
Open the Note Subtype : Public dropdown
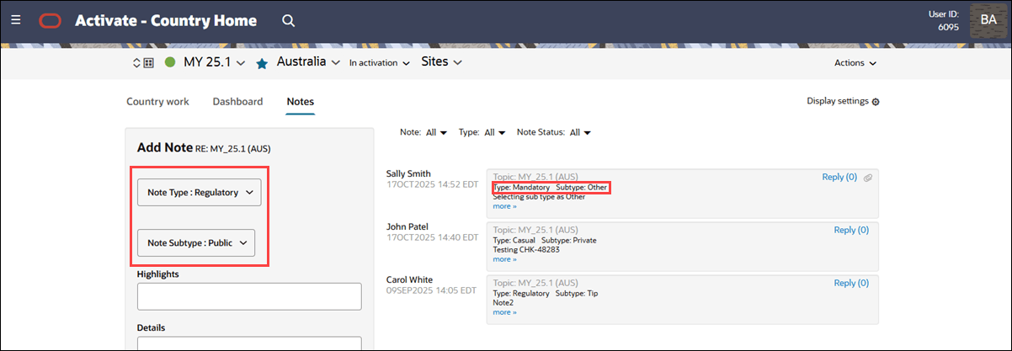[x=196, y=243]
